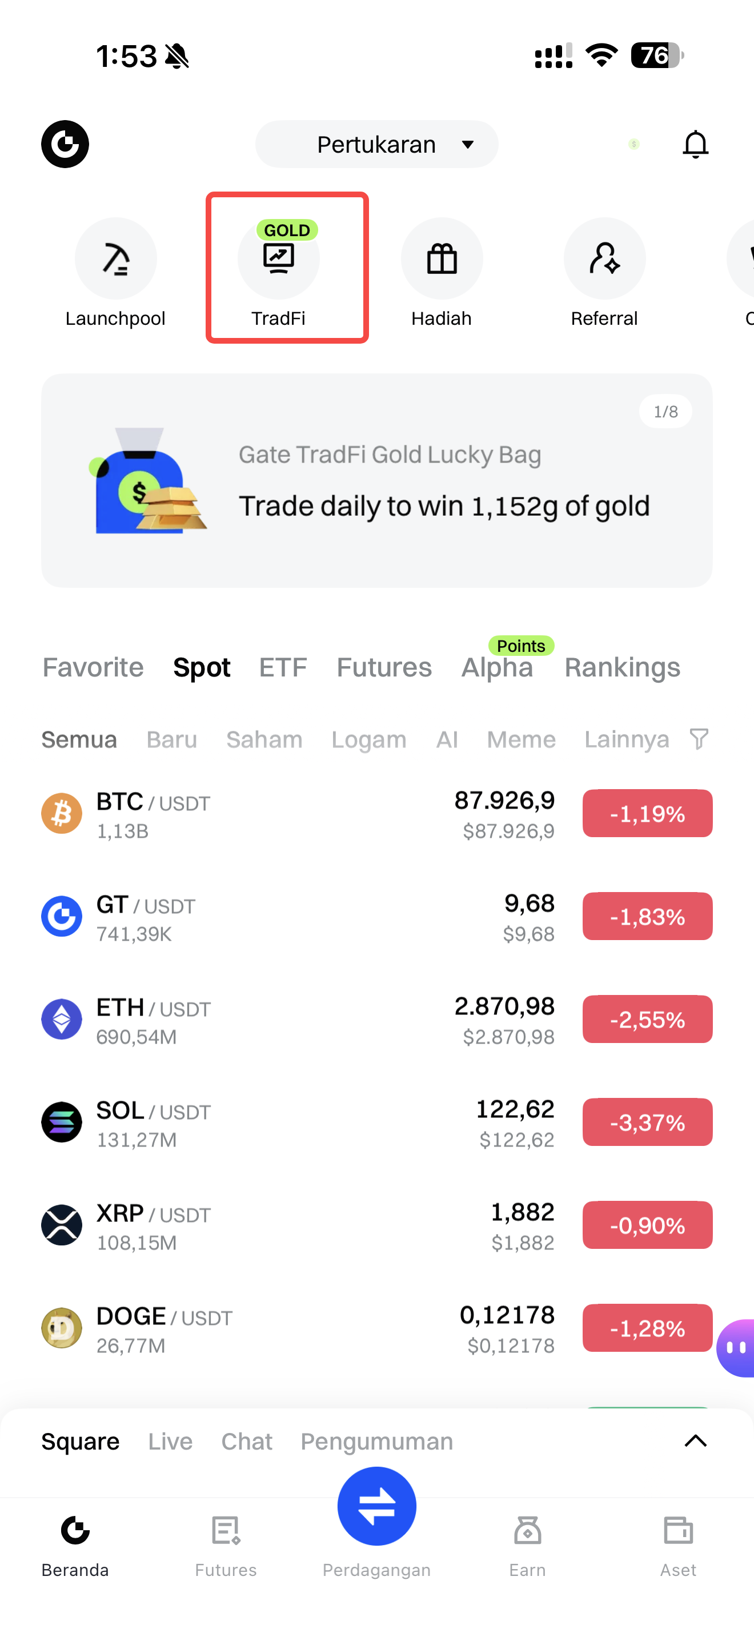754x1640 pixels.
Task: Filter the list by Meme category
Action: (521, 740)
